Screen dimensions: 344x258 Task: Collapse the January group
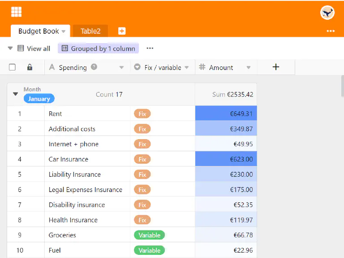pos(16,94)
